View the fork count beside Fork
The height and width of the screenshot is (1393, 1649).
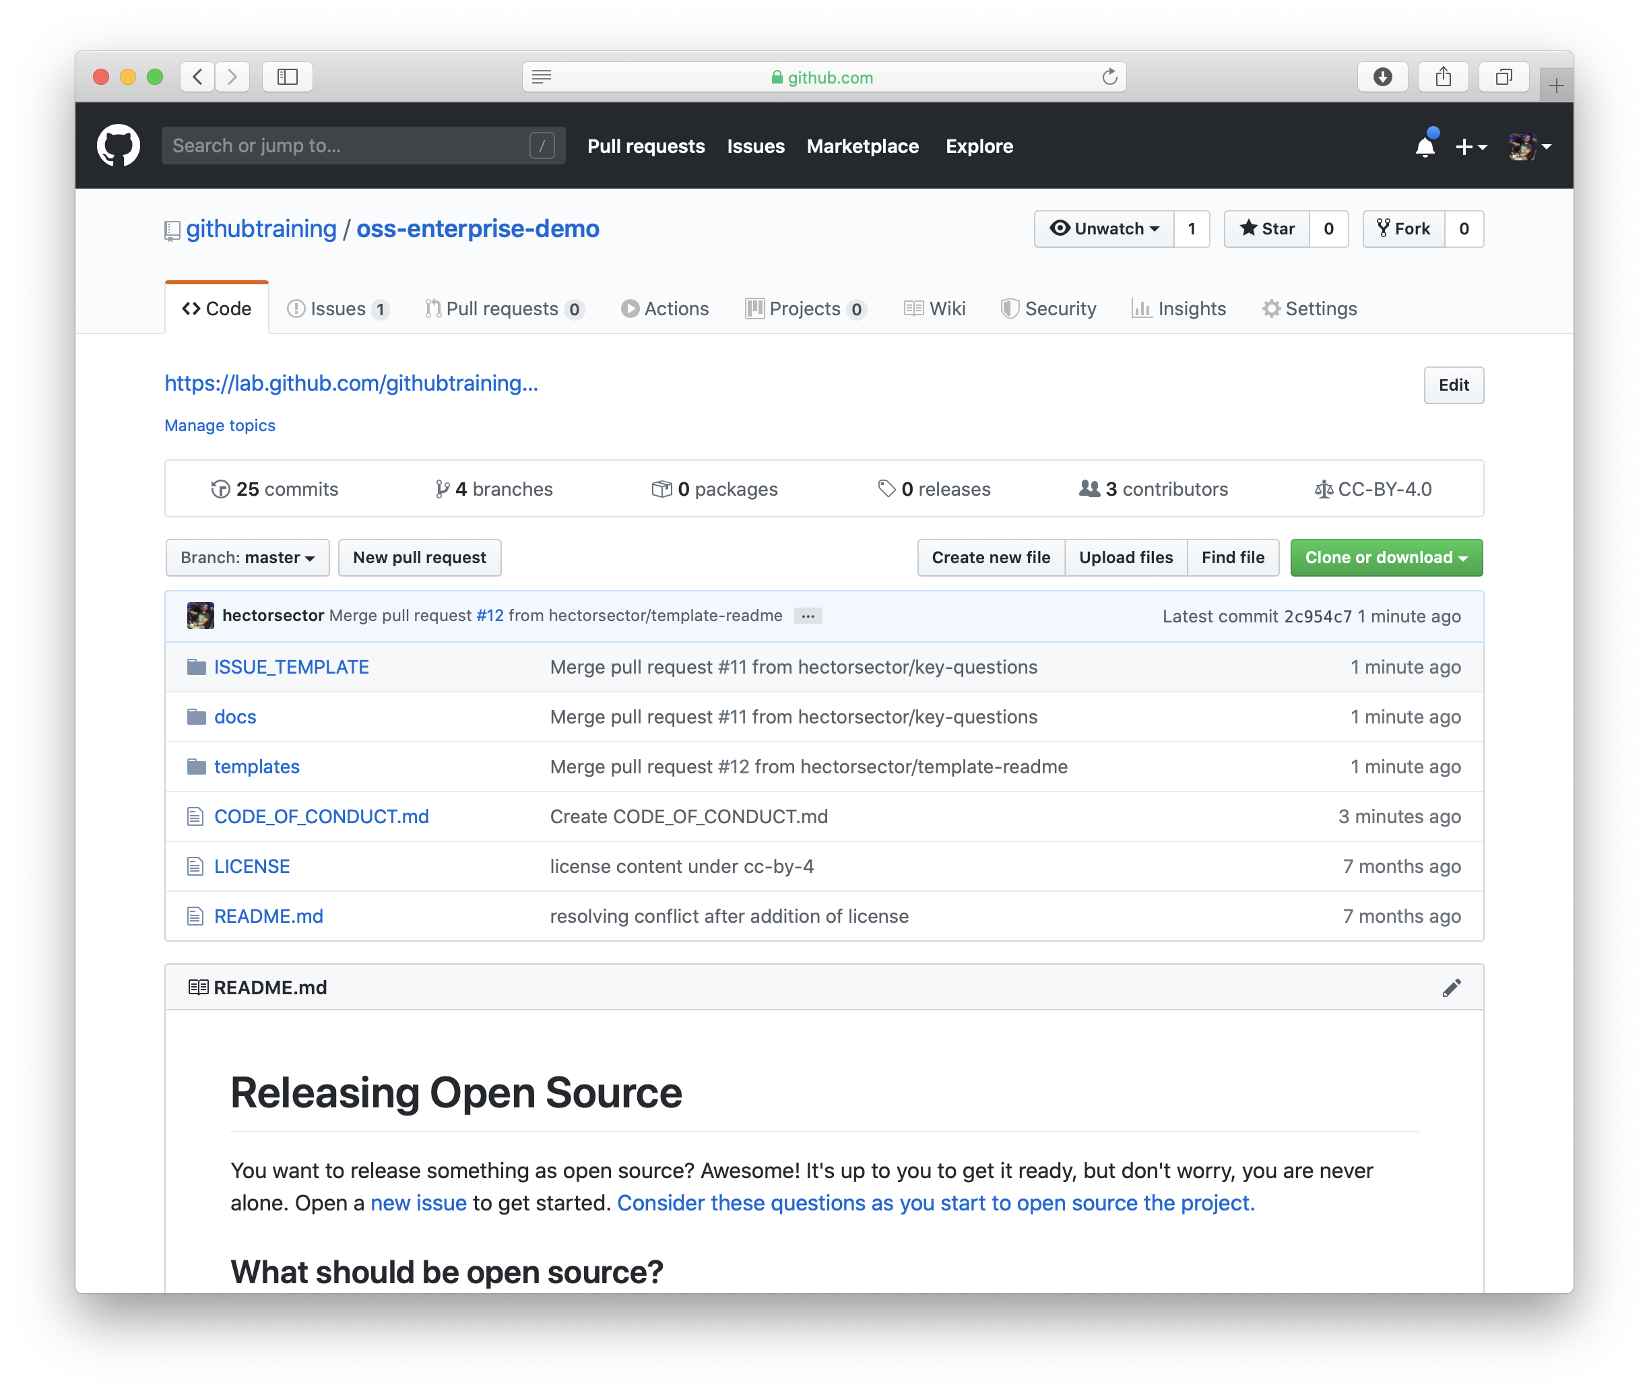(1464, 228)
